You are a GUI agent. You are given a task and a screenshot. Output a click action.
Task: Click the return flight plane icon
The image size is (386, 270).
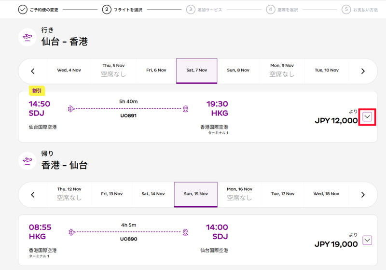(28, 161)
